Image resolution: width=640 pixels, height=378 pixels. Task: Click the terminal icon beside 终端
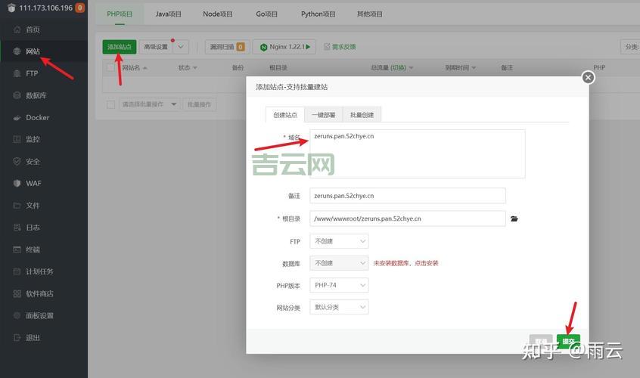[x=17, y=249]
